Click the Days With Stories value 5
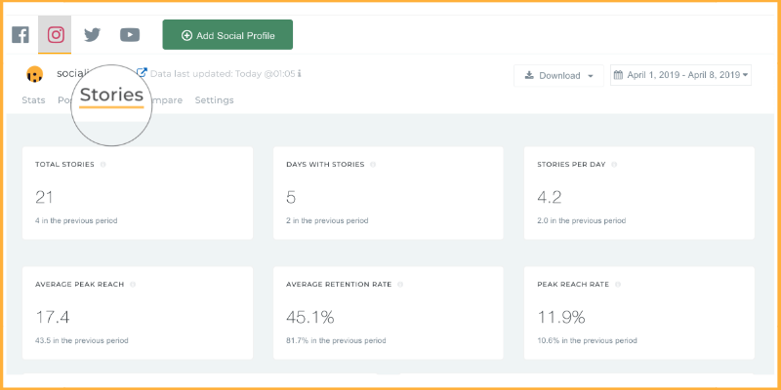Image resolution: width=781 pixels, height=390 pixels. click(x=291, y=197)
